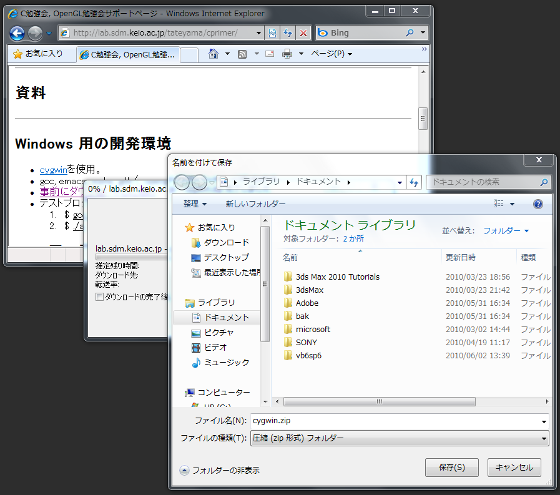Image resolution: width=560 pixels, height=495 pixels.
Task: Click the RSS feeds icon
Action: pos(242,54)
